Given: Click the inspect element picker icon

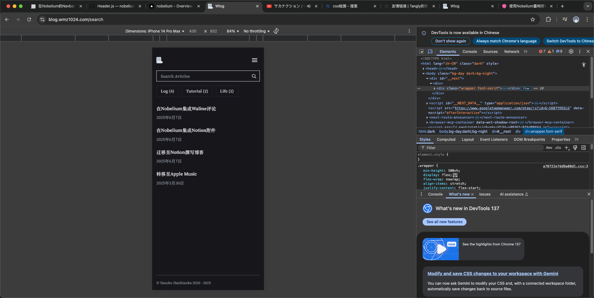Looking at the screenshot, I should point(421,51).
